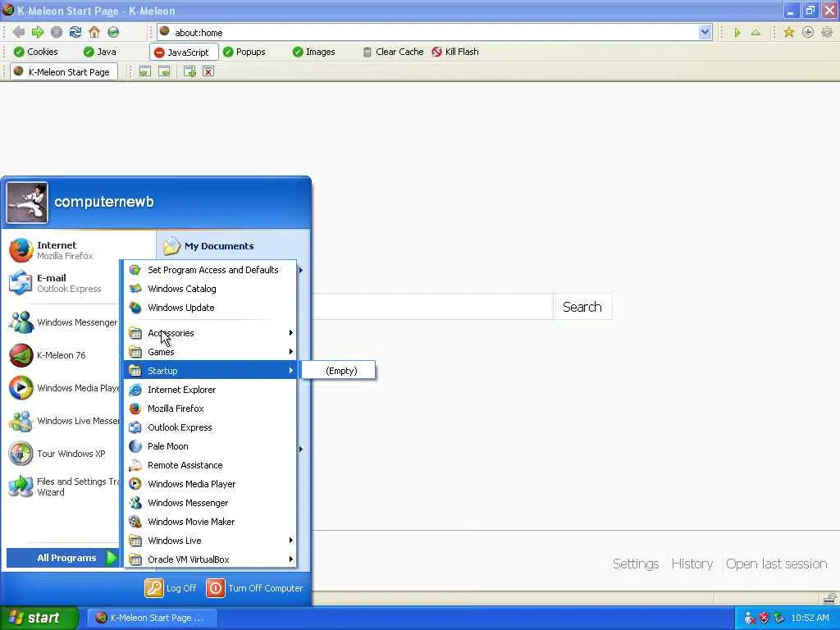Launch Outlook Express from All Programs
The image size is (840, 630).
tap(210, 427)
